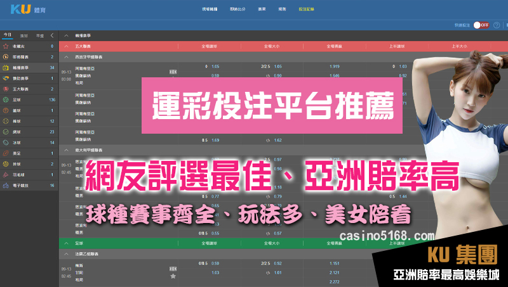Select the 電子競技 row showing count 16
The width and height of the screenshot is (508, 287).
pyautogui.click(x=29, y=186)
